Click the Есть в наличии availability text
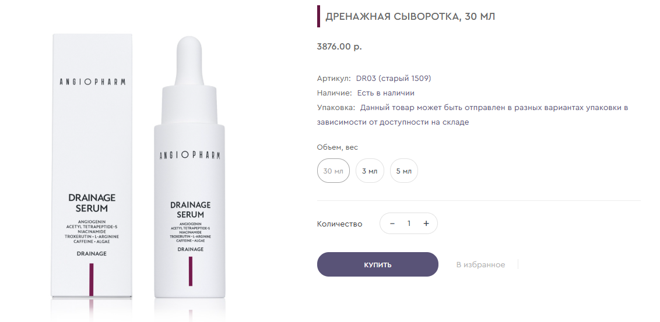Viewport: 660px width, 322px height. pyautogui.click(x=386, y=93)
